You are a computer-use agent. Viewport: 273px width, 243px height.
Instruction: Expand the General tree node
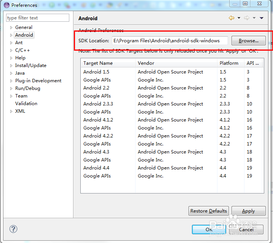tap(11, 27)
